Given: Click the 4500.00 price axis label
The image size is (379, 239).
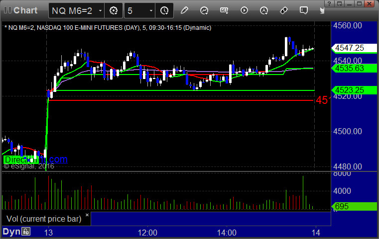Looking at the screenshot, I should point(348,132).
